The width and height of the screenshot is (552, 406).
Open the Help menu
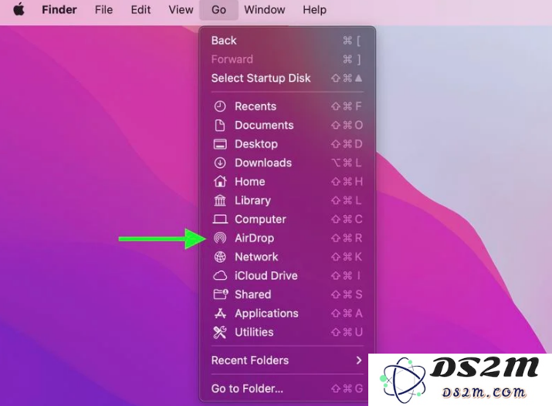click(x=314, y=9)
